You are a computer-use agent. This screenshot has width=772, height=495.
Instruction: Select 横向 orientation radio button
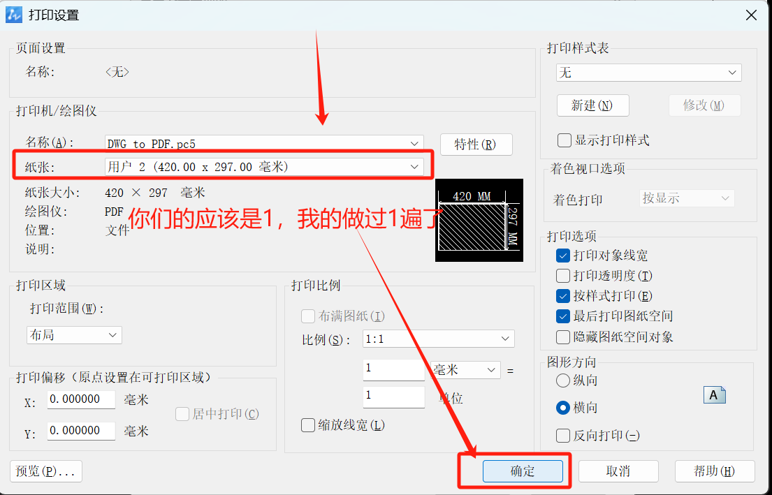(563, 407)
